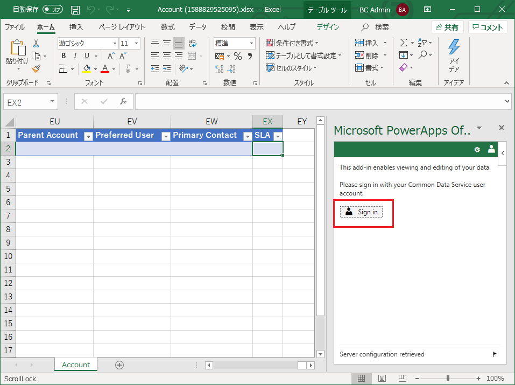Click the accounting number format icon
The height and width of the screenshot is (385, 515).
click(x=220, y=56)
